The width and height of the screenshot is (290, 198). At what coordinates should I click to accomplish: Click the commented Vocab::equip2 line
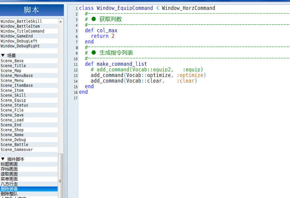[147, 69]
